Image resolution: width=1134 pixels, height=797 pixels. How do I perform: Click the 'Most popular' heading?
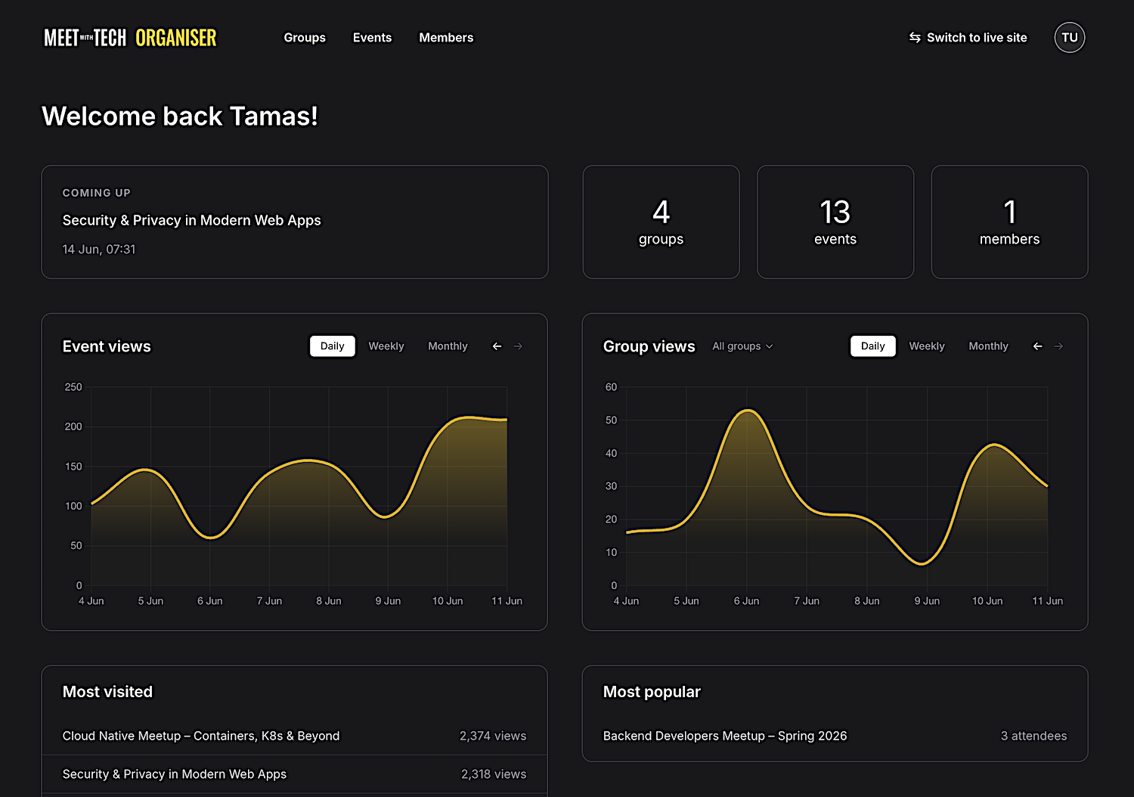pos(652,692)
